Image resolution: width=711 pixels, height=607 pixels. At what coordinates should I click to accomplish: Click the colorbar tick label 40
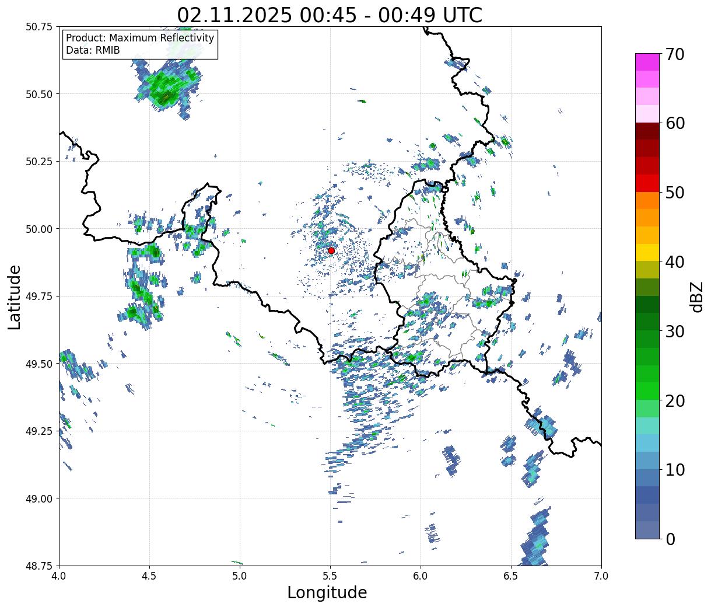click(675, 261)
